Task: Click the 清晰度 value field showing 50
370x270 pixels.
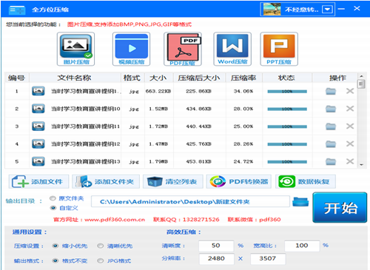Action: coord(216,246)
